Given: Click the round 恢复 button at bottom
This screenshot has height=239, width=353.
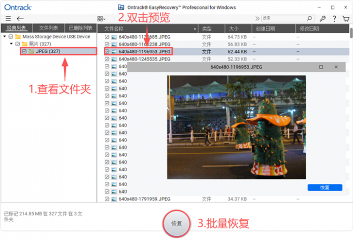Looking at the screenshot, I should (x=177, y=223).
